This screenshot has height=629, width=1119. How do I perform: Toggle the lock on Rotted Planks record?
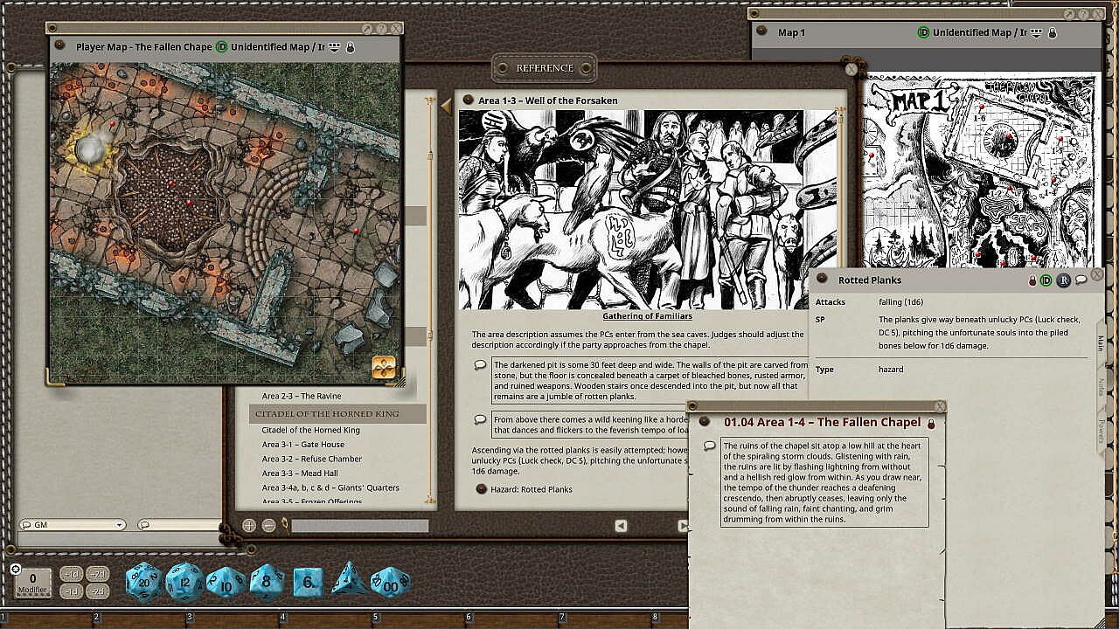(1032, 280)
